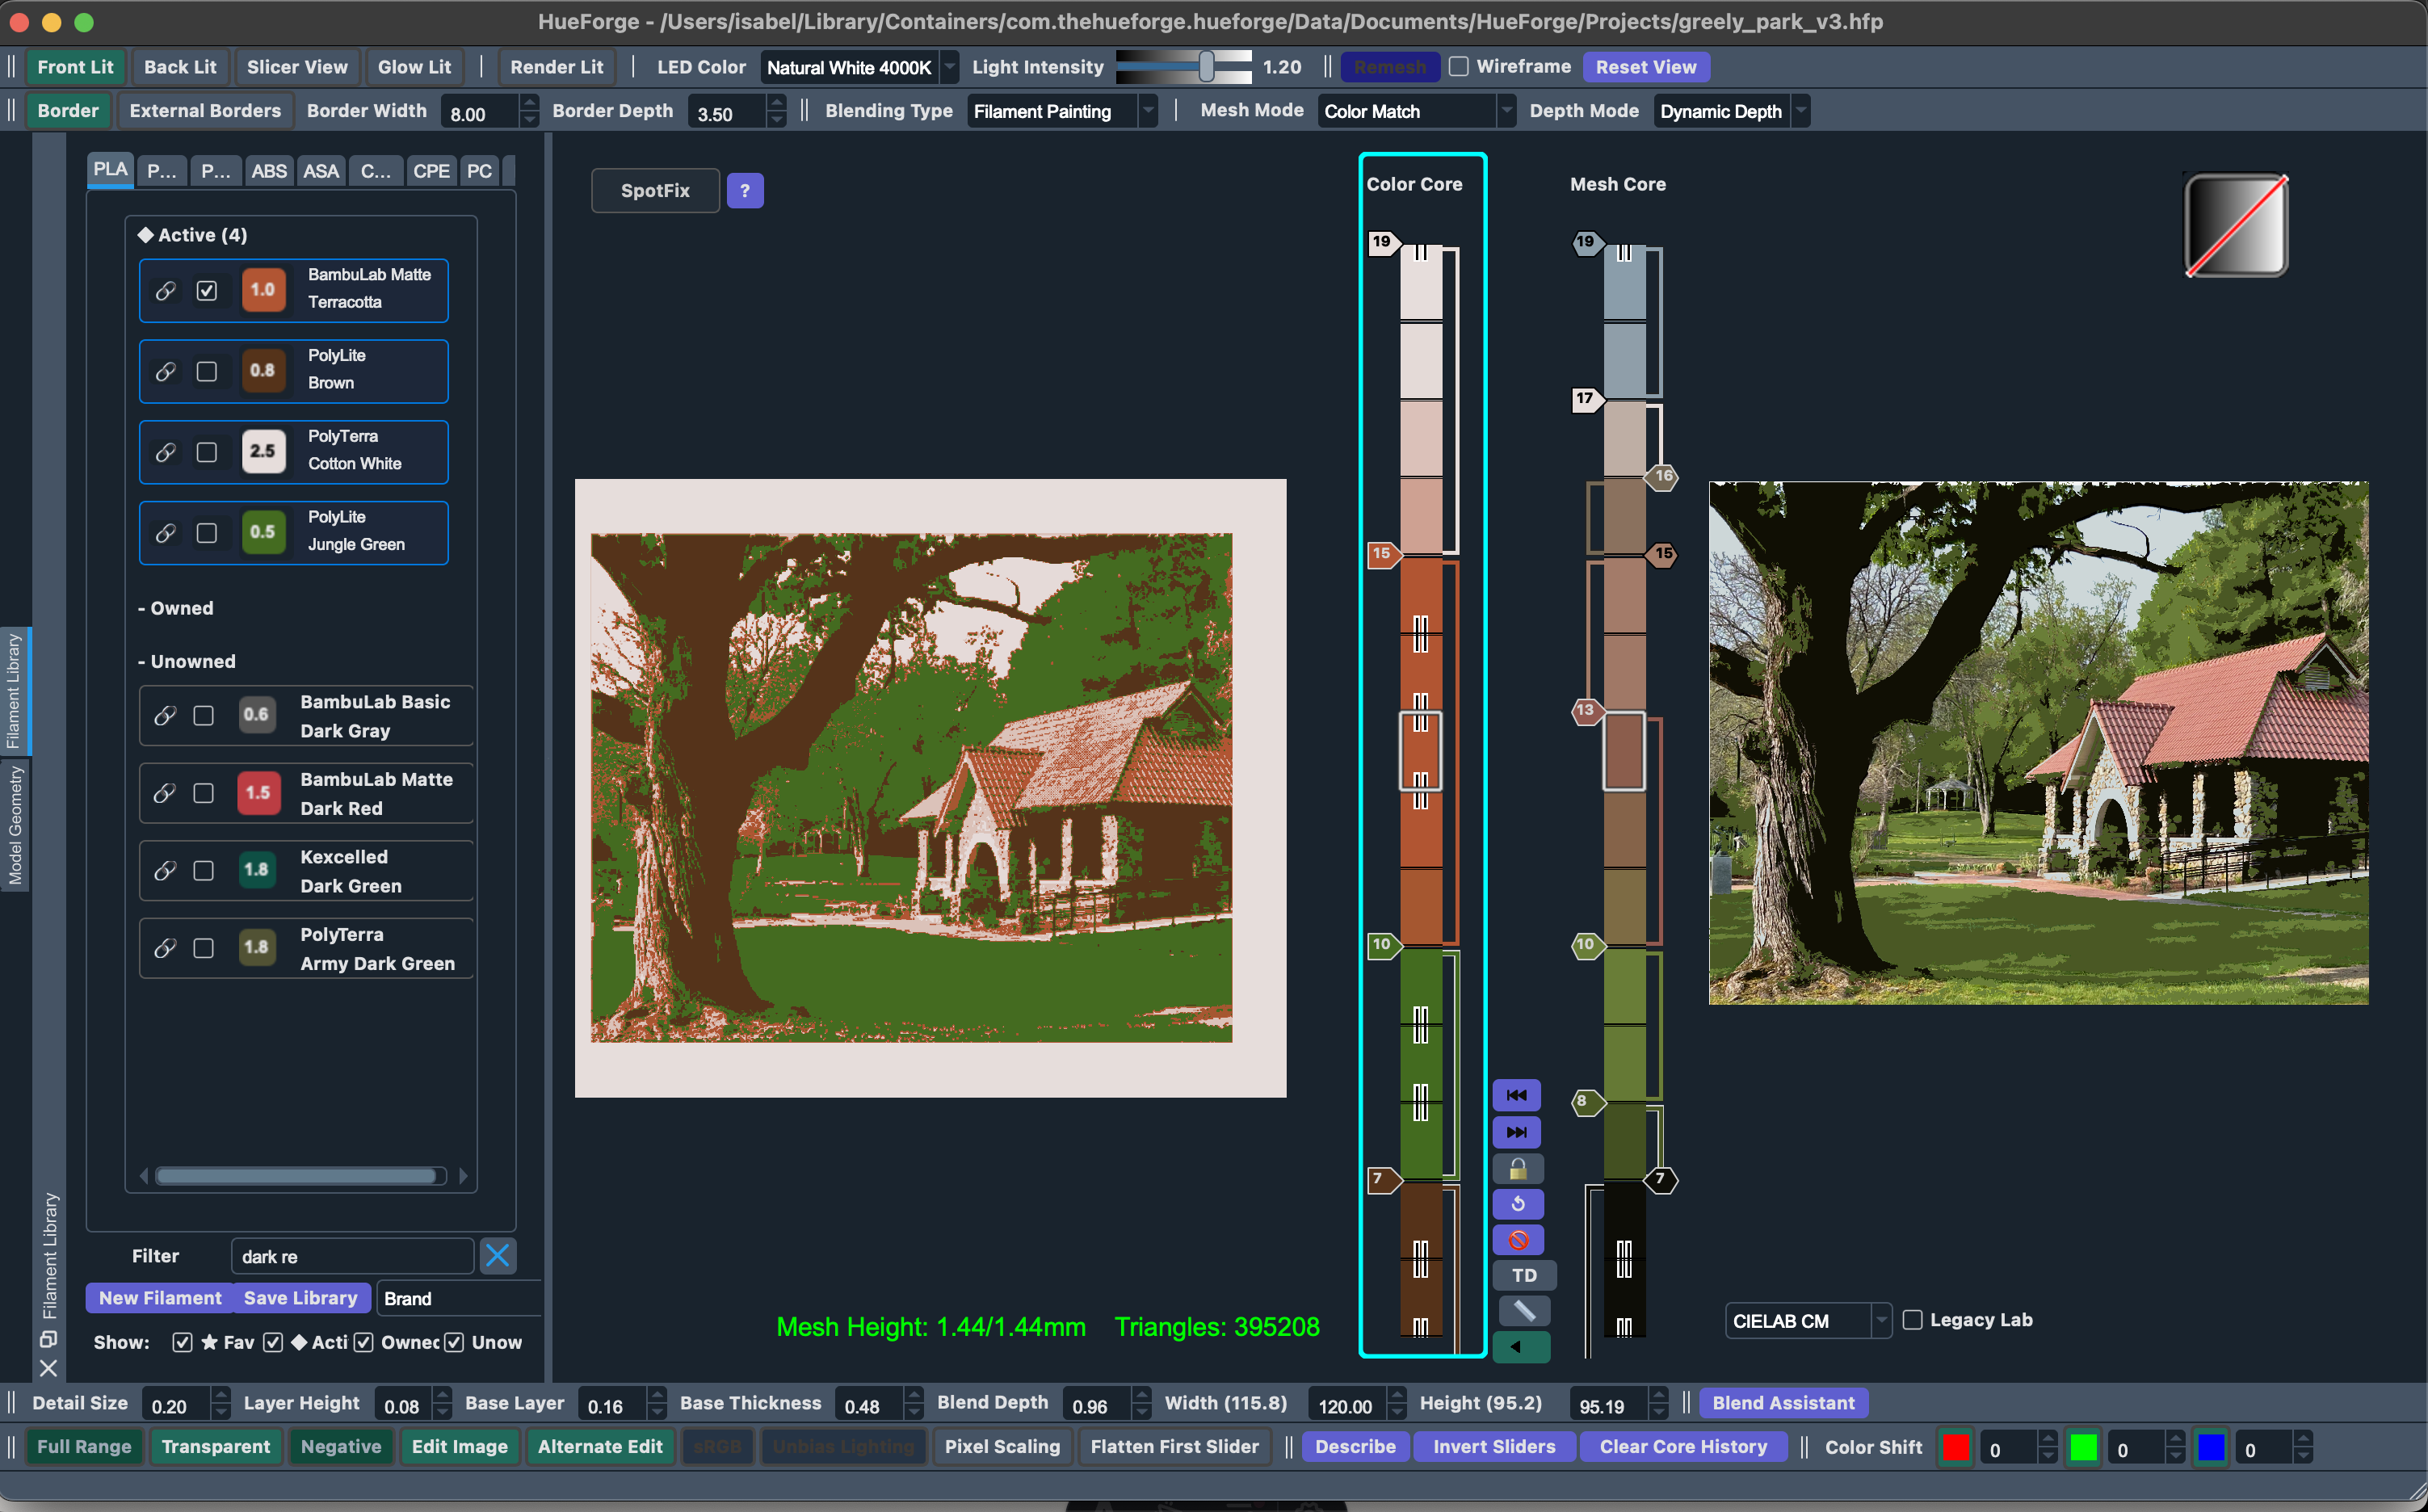Switch to the ABS filament tab
The height and width of the screenshot is (1512, 2428).
269,171
